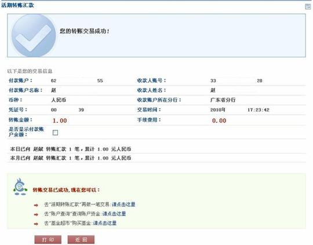Select the fee value 0.00
Viewport: 313px width, 245px height.
coord(219,120)
